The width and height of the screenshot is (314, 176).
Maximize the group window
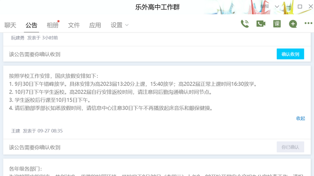[x=300, y=7]
